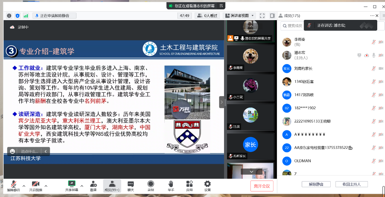This screenshot has height=197, width=385.
Task: Expand audio options arrow beside 解除静音
Action: (x=24, y=186)
